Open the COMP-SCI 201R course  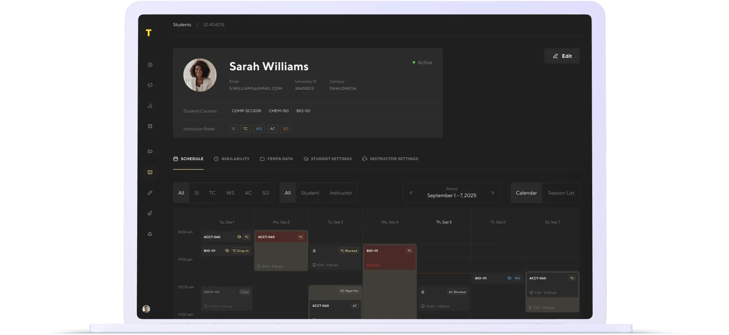[x=247, y=111]
